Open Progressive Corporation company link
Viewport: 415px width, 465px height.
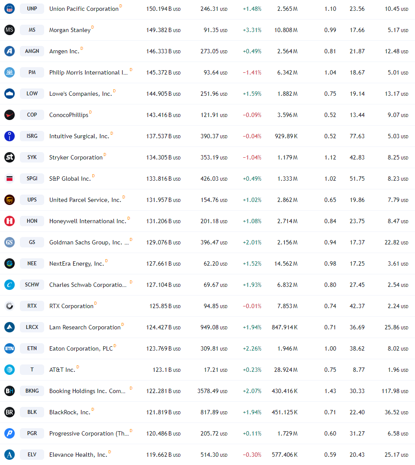coord(89,433)
